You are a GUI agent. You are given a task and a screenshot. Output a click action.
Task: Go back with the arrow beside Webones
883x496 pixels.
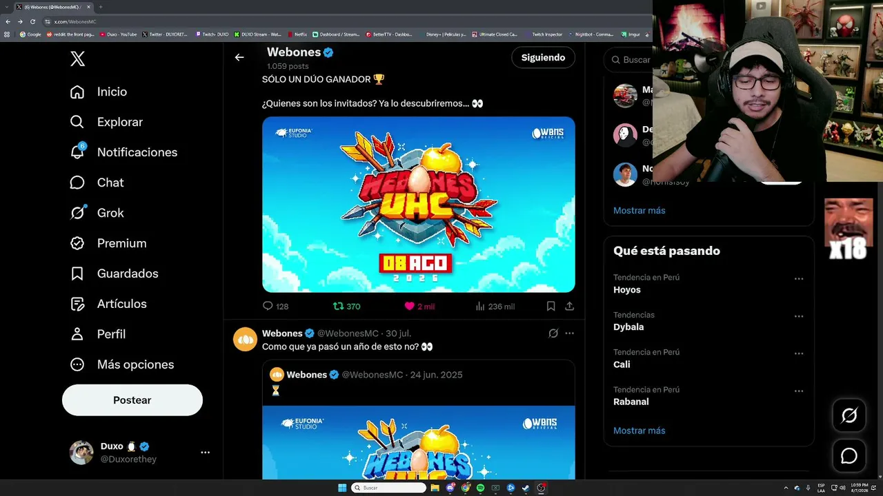(239, 58)
